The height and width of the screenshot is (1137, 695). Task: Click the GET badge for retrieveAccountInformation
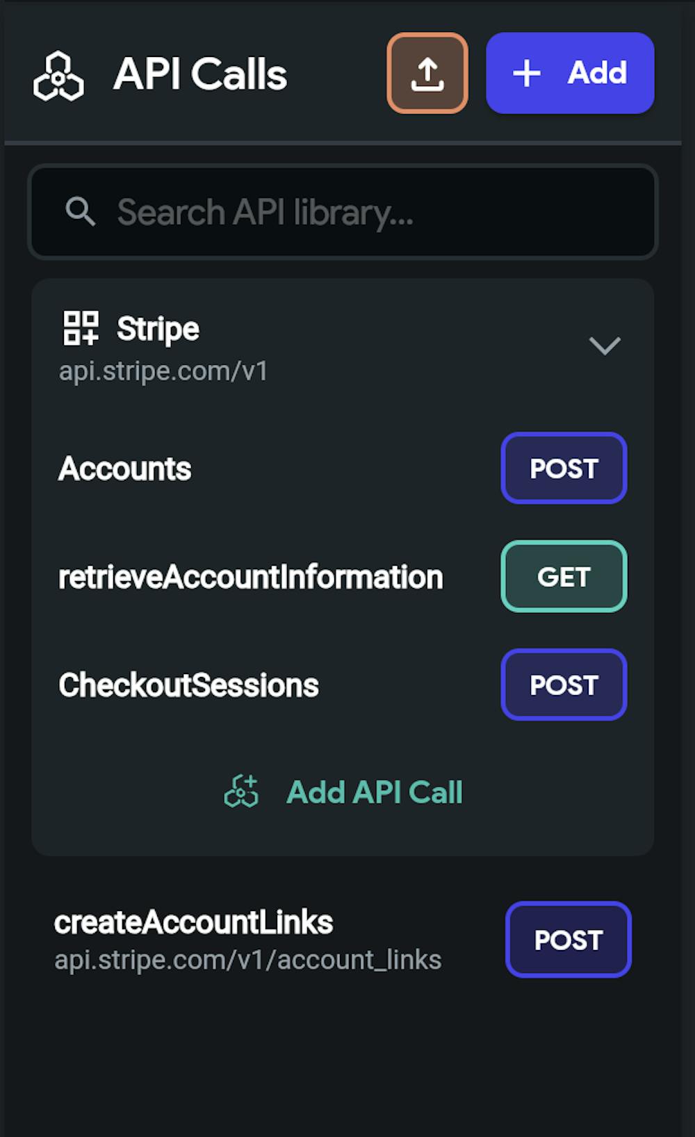pyautogui.click(x=564, y=577)
